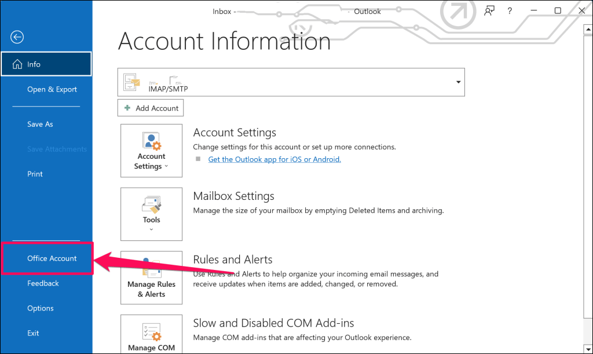This screenshot has width=593, height=354.
Task: Click the Home icon beside Info
Action: (17, 64)
